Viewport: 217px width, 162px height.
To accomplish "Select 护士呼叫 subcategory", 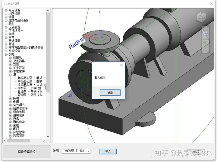I will pos(19,68).
